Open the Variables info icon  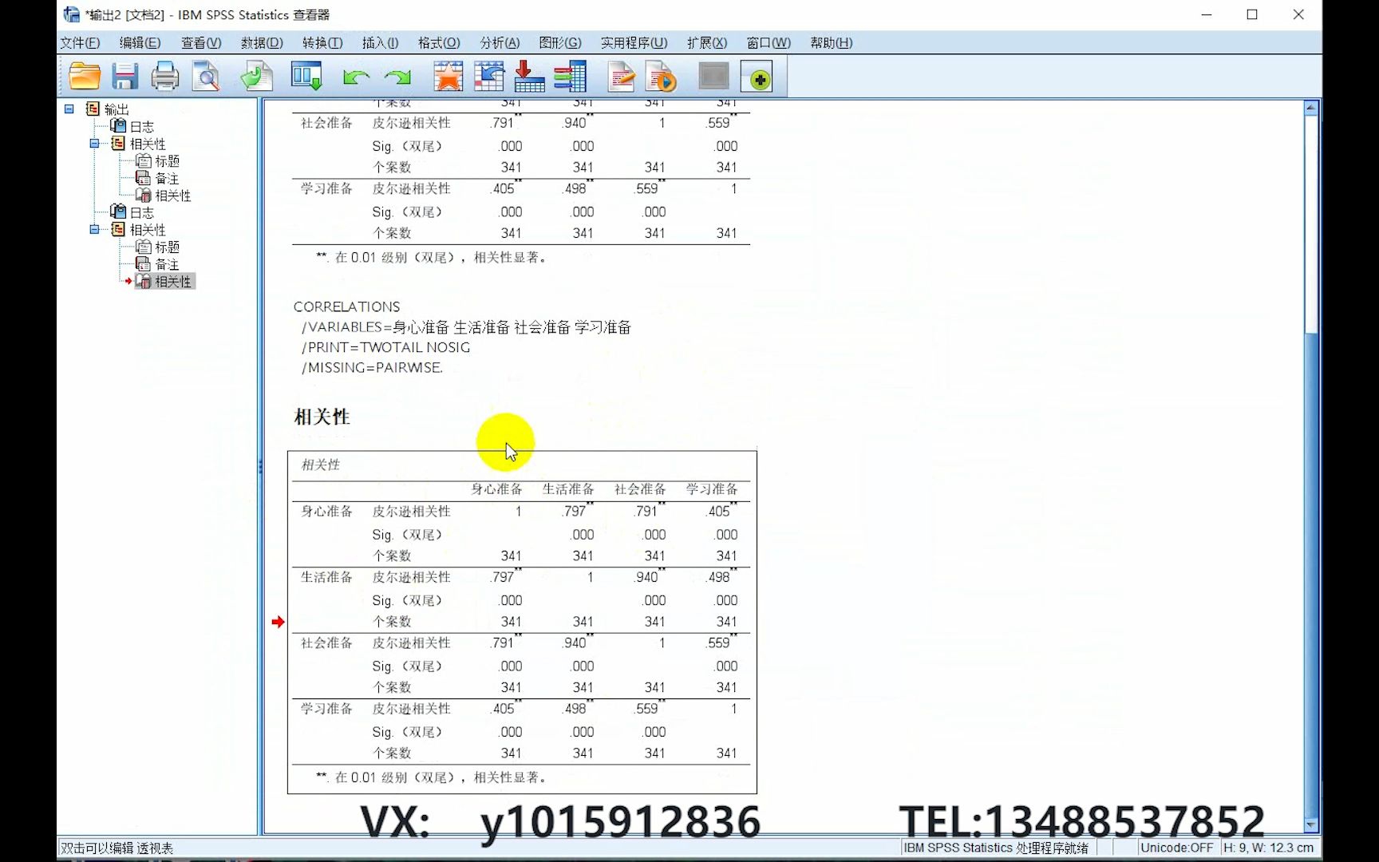coord(570,77)
